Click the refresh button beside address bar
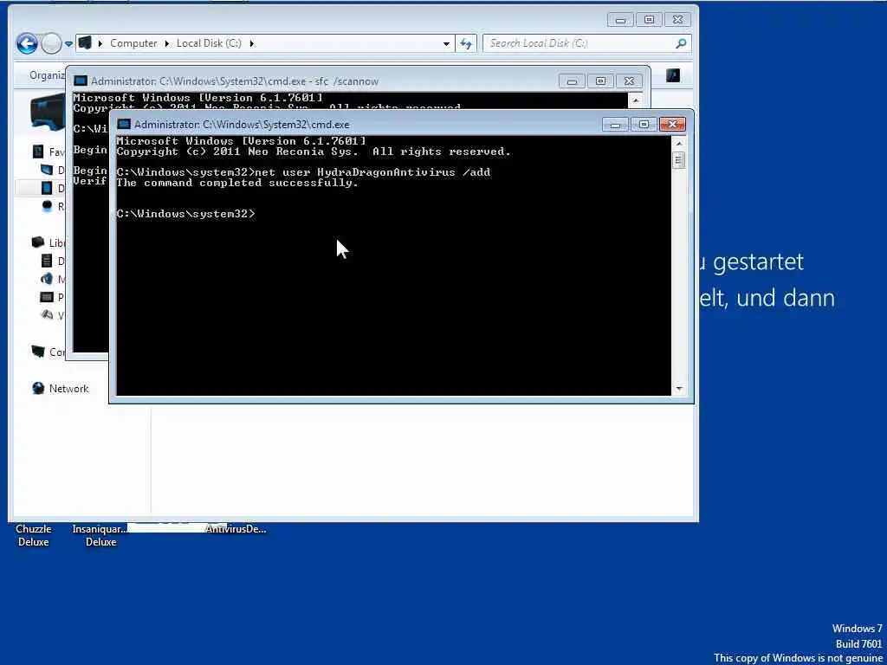 (x=465, y=43)
